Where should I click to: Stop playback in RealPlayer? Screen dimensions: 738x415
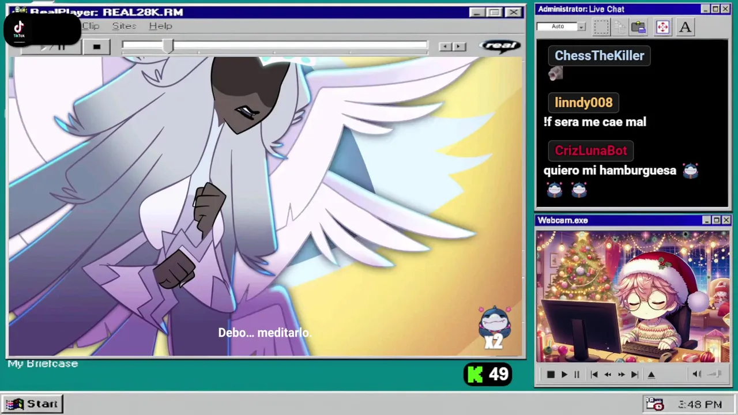[x=97, y=47]
